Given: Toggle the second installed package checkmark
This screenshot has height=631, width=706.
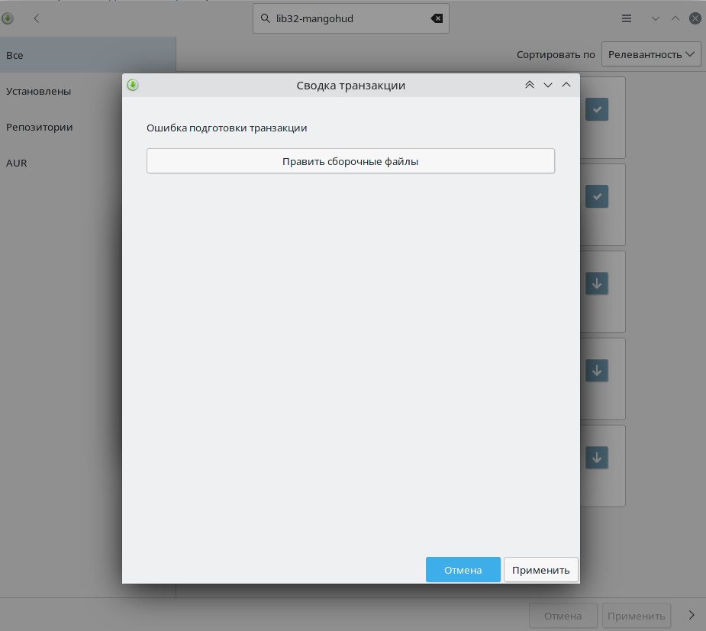Looking at the screenshot, I should pos(597,196).
